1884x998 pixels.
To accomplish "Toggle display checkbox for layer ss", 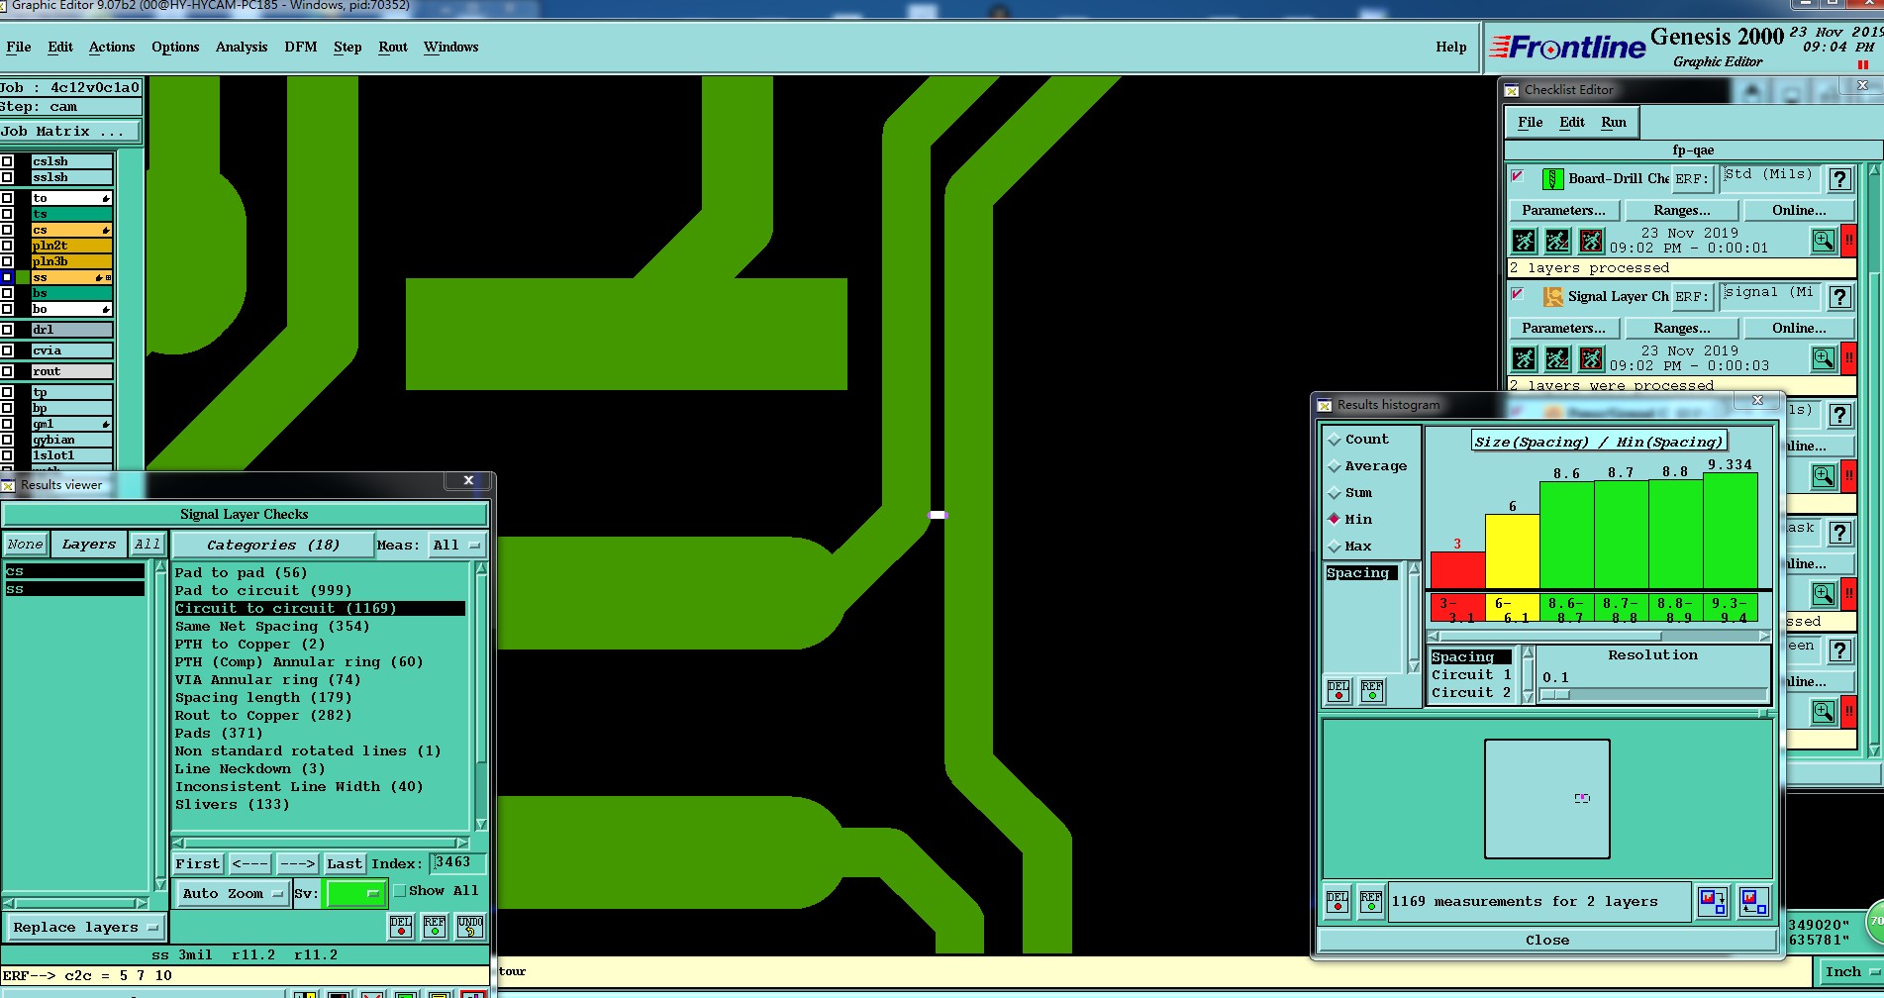I will click(7, 277).
